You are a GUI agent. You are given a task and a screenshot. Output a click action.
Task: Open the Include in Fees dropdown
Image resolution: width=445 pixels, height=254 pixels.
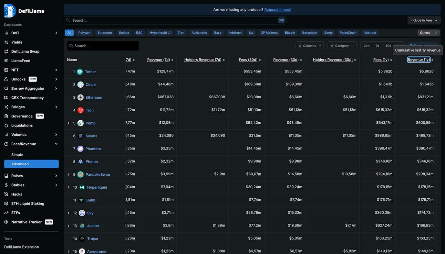pos(424,20)
